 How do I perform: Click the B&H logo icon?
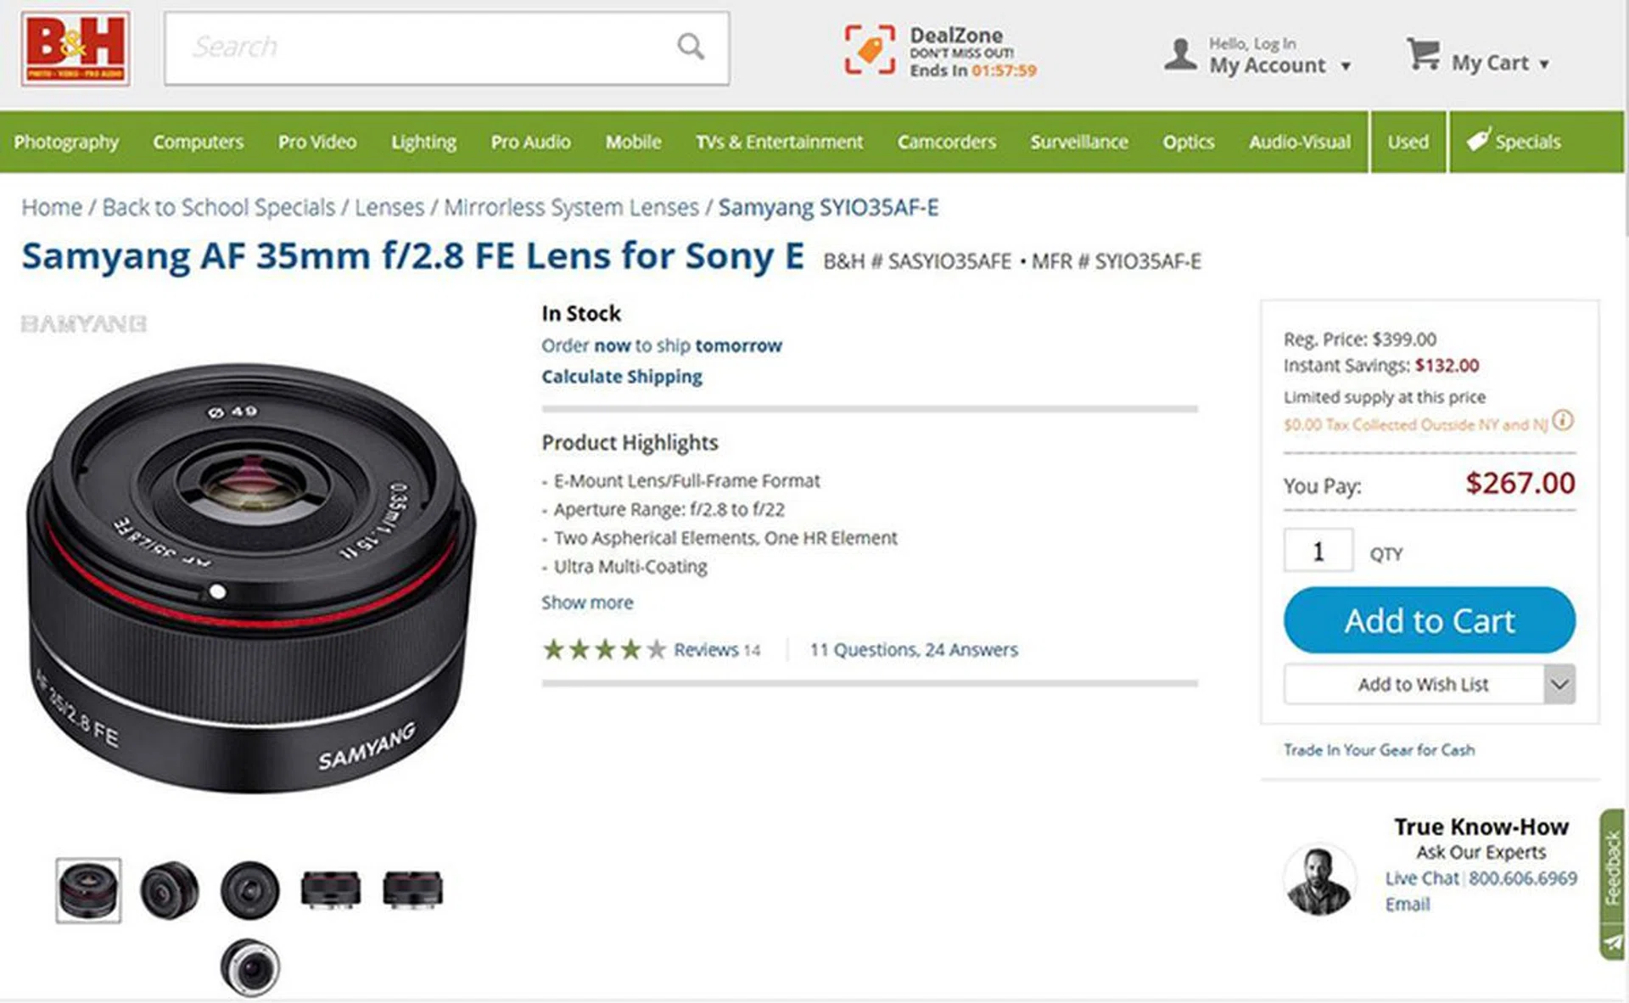point(76,48)
